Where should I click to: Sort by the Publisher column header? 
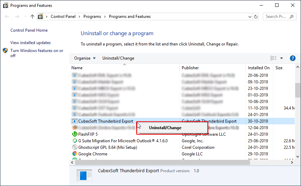[213, 68]
